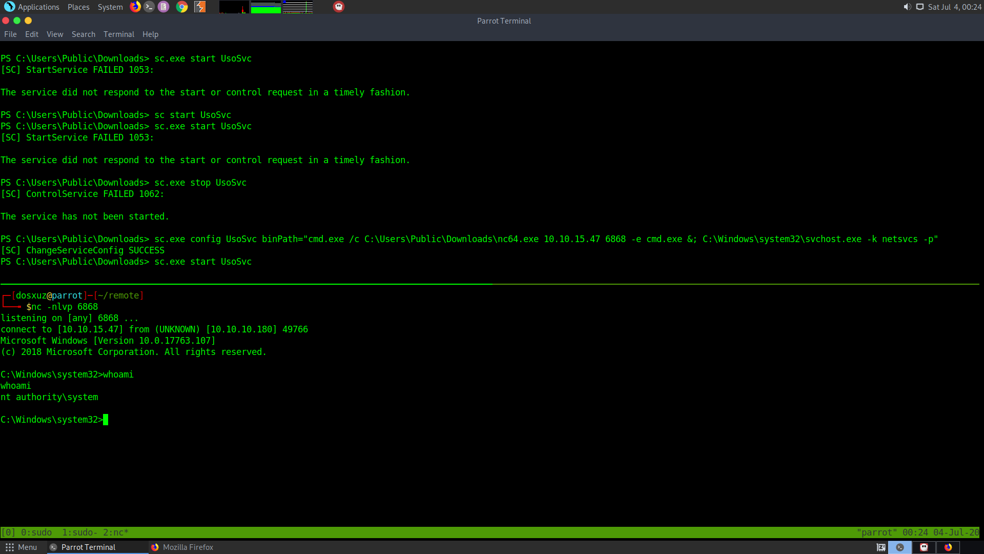Click the clock showing Sat Jul 4
Viewport: 984px width, 554px height.
pyautogui.click(x=954, y=7)
